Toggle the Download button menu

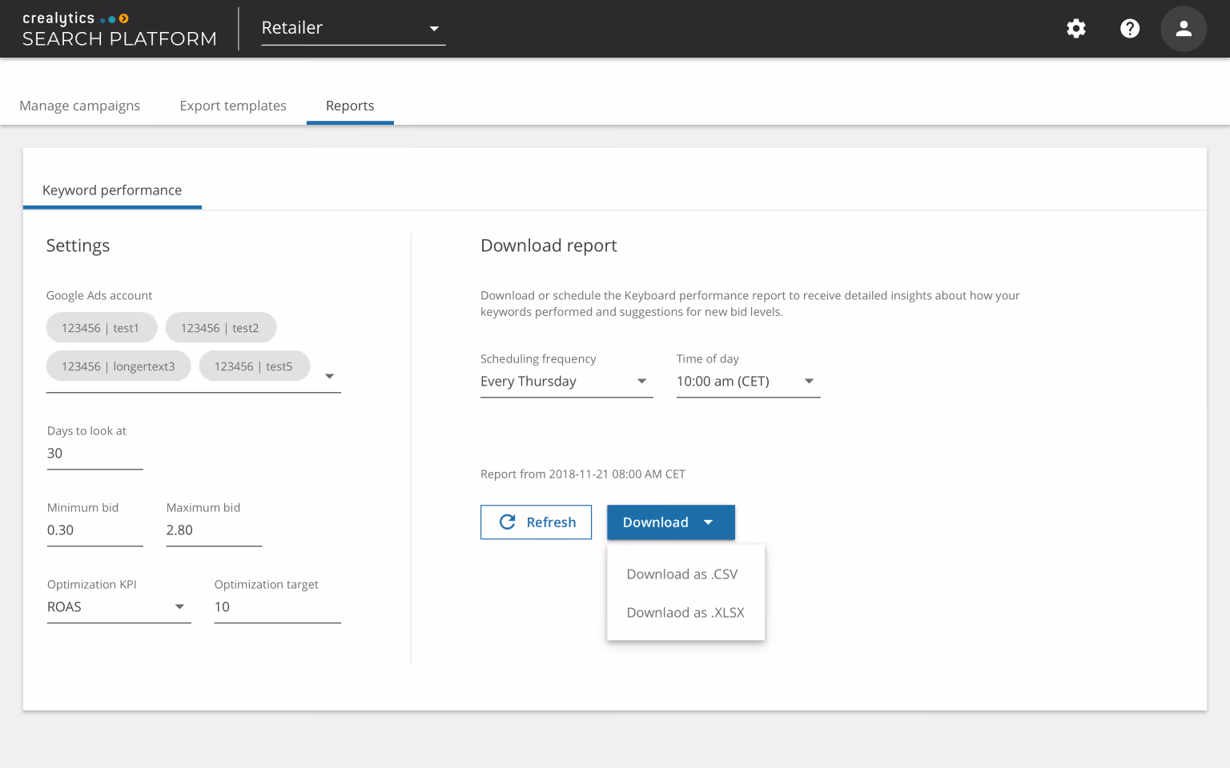[671, 522]
